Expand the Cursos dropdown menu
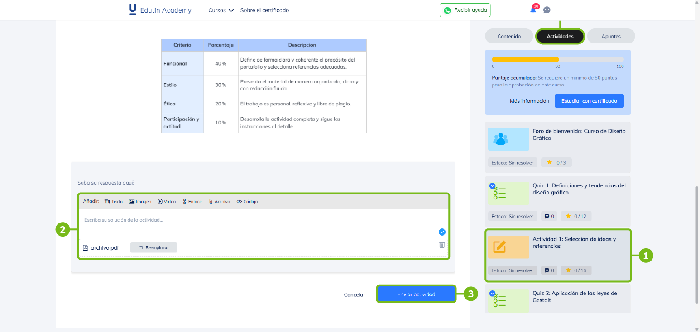700x332 pixels. 221,10
